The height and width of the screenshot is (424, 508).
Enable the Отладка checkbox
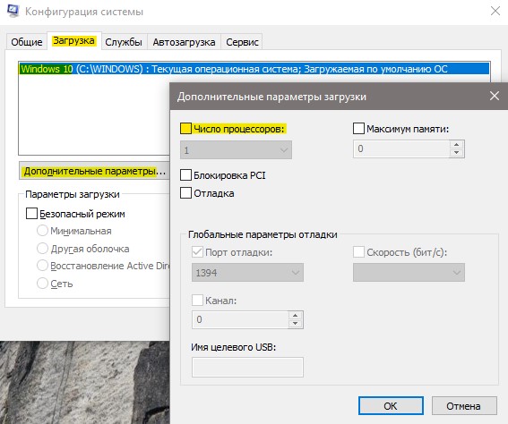[185, 193]
